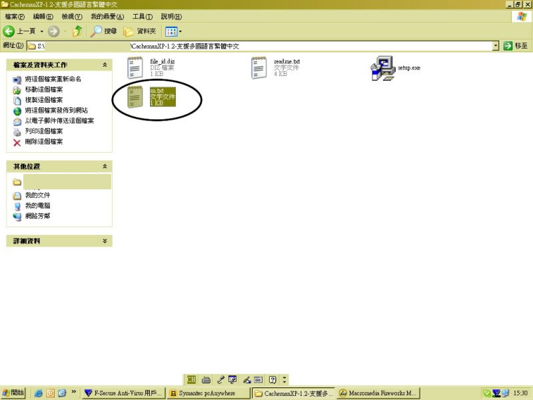The width and height of the screenshot is (533, 400).
Task: Click the green tray icon beside clock
Action: [x=487, y=393]
